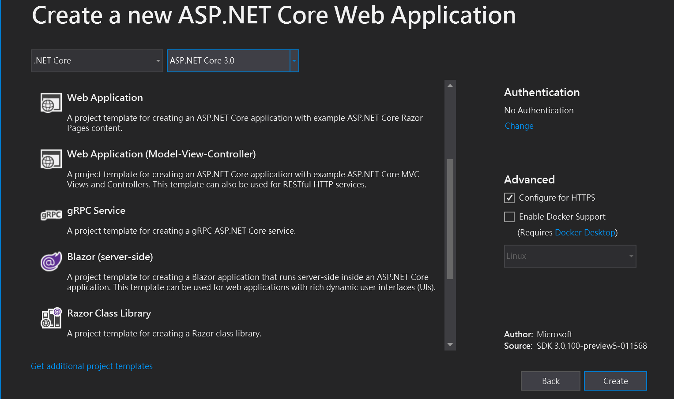Screen dimensions: 674x399
Task: Select the Razor Class Library template title
Action: click(x=109, y=313)
